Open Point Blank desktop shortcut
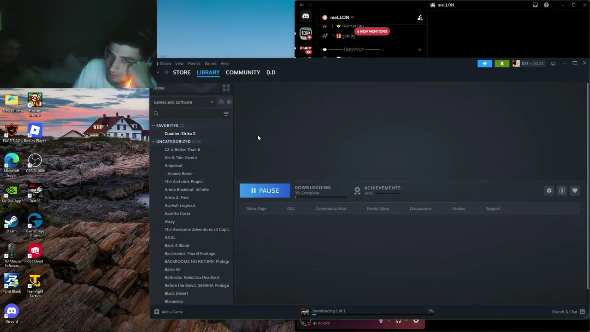Viewport: 590px width, 332px height. 12,284
